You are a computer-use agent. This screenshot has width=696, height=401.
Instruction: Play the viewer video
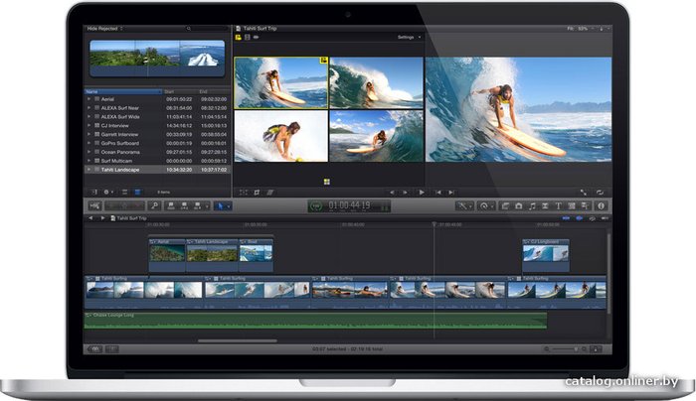click(x=422, y=193)
